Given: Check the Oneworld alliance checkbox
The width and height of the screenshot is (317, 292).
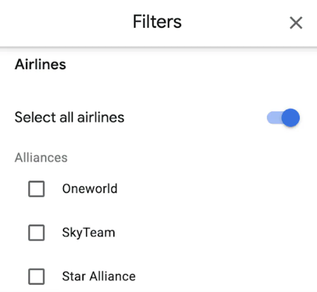Looking at the screenshot, I should [x=36, y=189].
